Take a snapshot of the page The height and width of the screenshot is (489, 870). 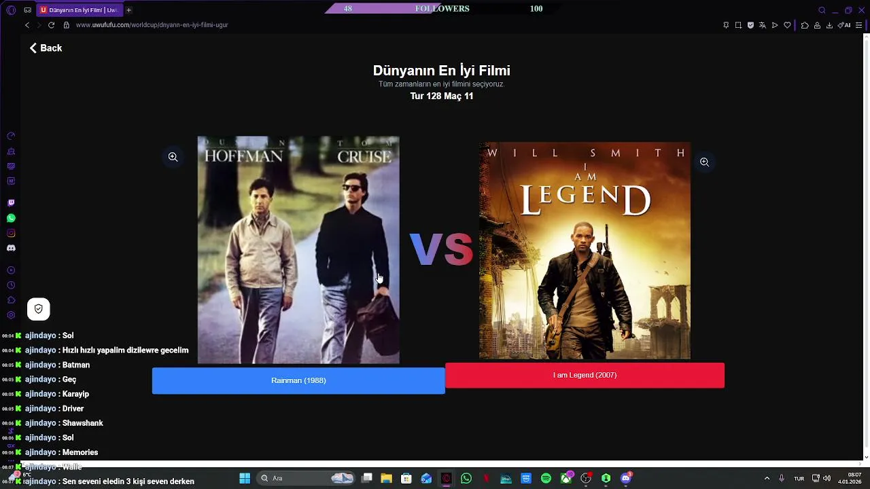(x=738, y=25)
